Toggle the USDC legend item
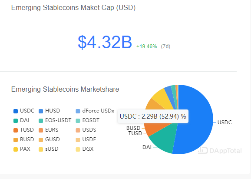This screenshot has width=251, height=179. (24, 111)
